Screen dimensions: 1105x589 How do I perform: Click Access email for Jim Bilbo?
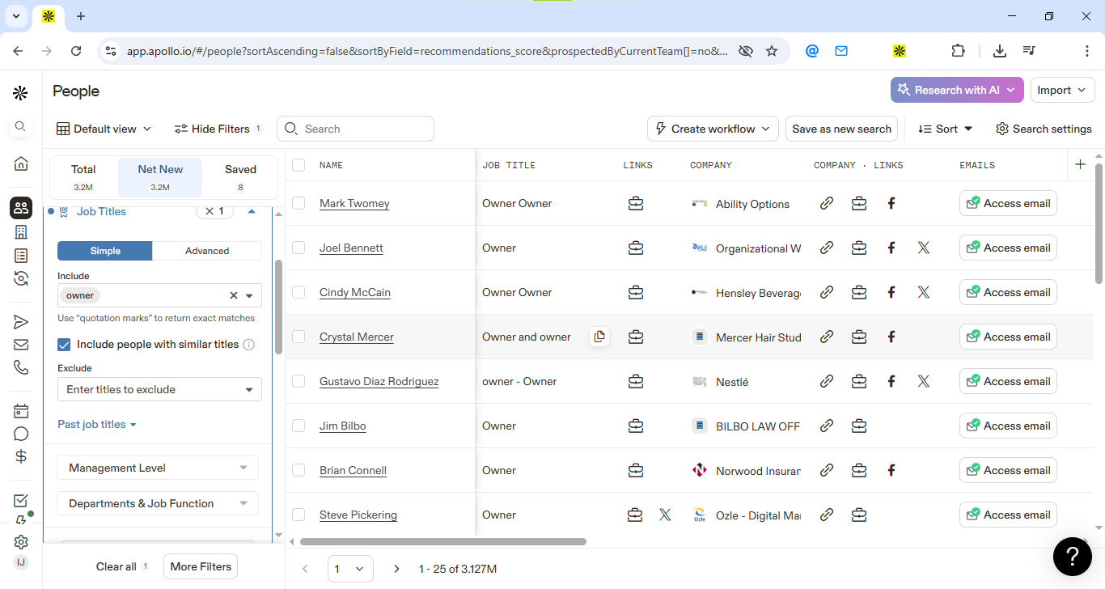click(x=1008, y=426)
